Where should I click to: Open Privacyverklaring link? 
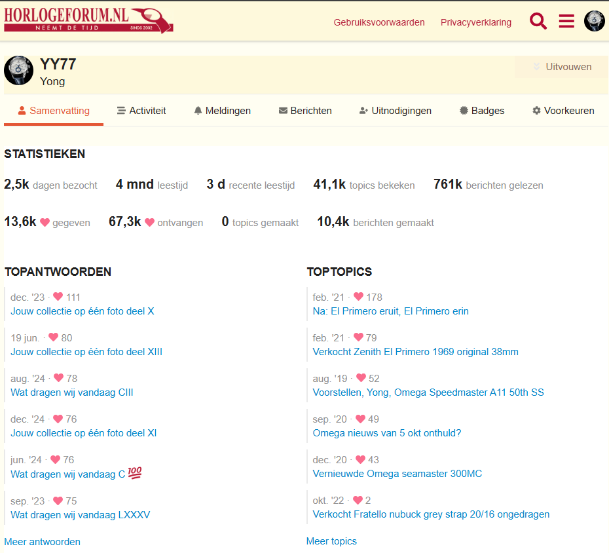(x=476, y=22)
